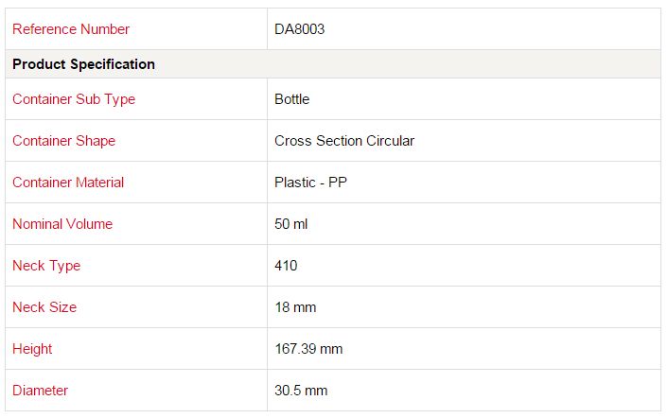Click the Container Material label
This screenshot has width=668, height=418.
tap(68, 183)
